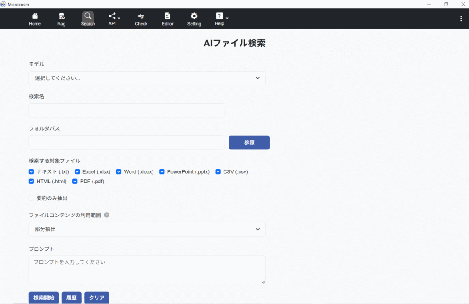Open the Setting gear icon
The width and height of the screenshot is (469, 304).
(194, 16)
